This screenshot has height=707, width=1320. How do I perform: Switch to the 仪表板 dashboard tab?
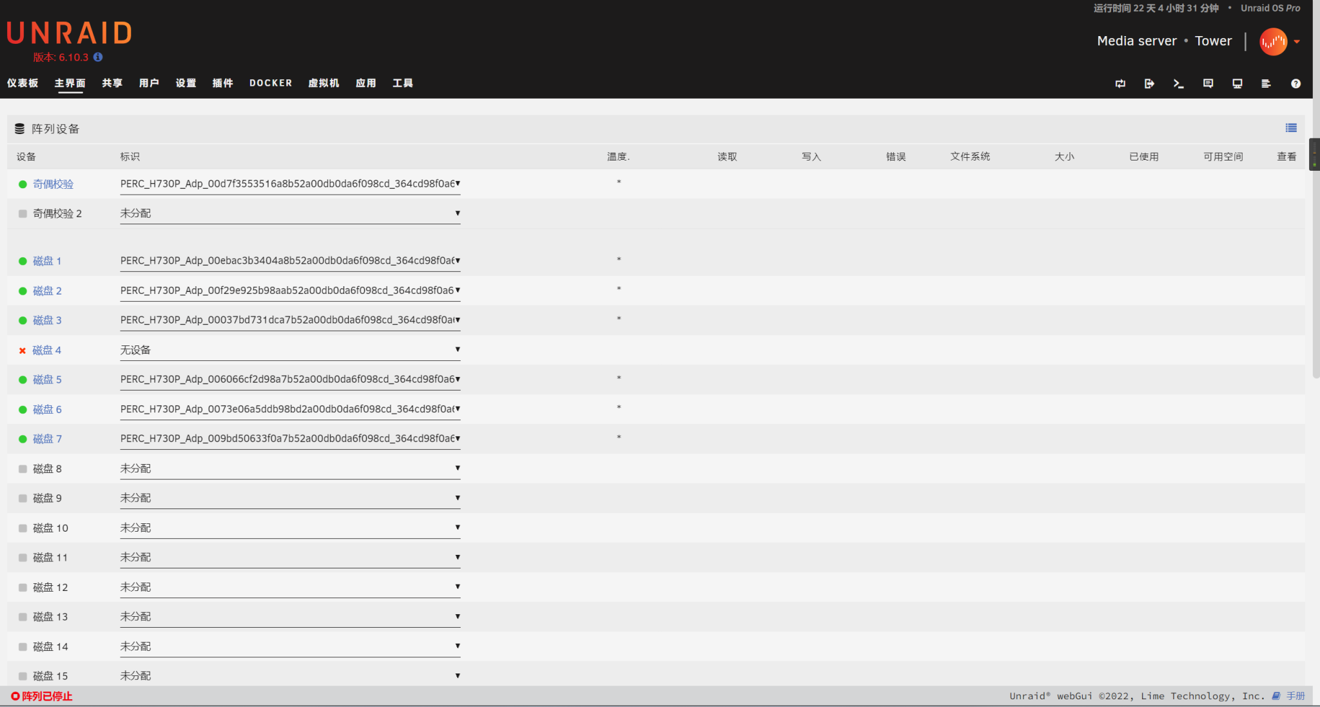[23, 83]
